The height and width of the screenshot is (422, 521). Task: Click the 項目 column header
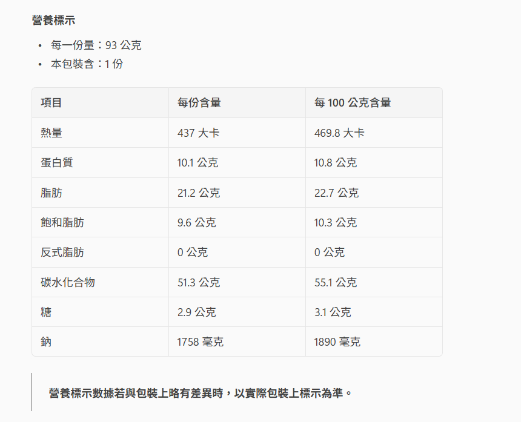[51, 103]
